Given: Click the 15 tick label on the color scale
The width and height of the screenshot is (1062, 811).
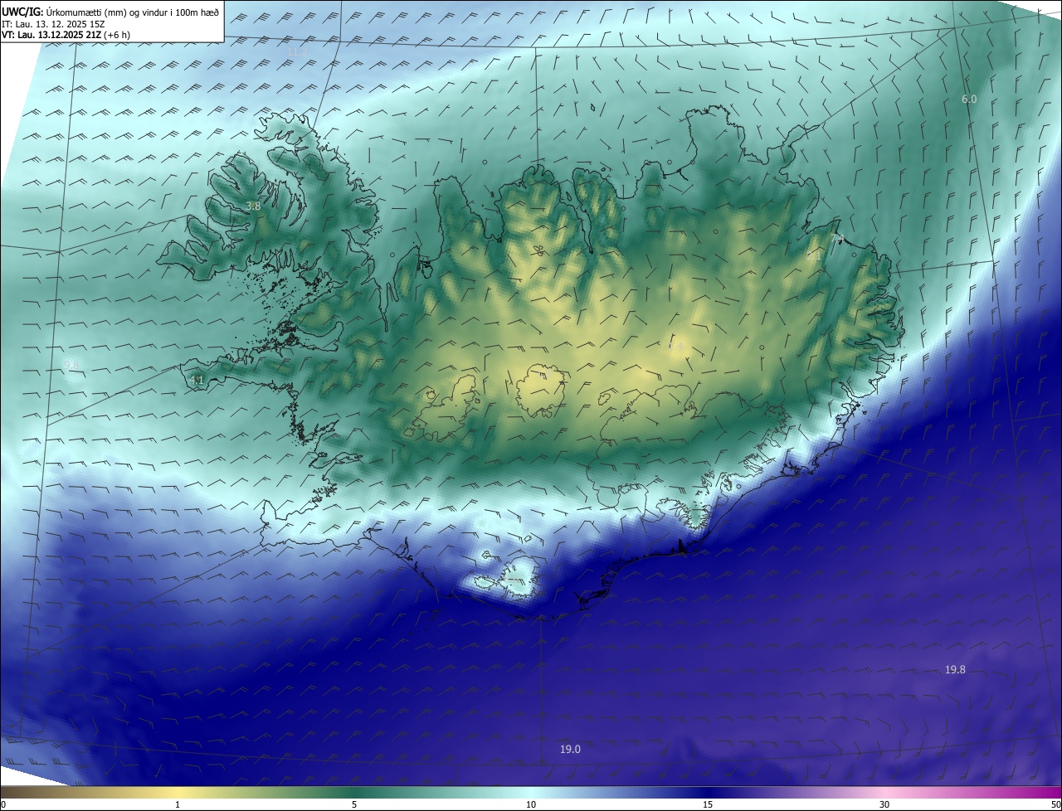Looking at the screenshot, I should 708,804.
